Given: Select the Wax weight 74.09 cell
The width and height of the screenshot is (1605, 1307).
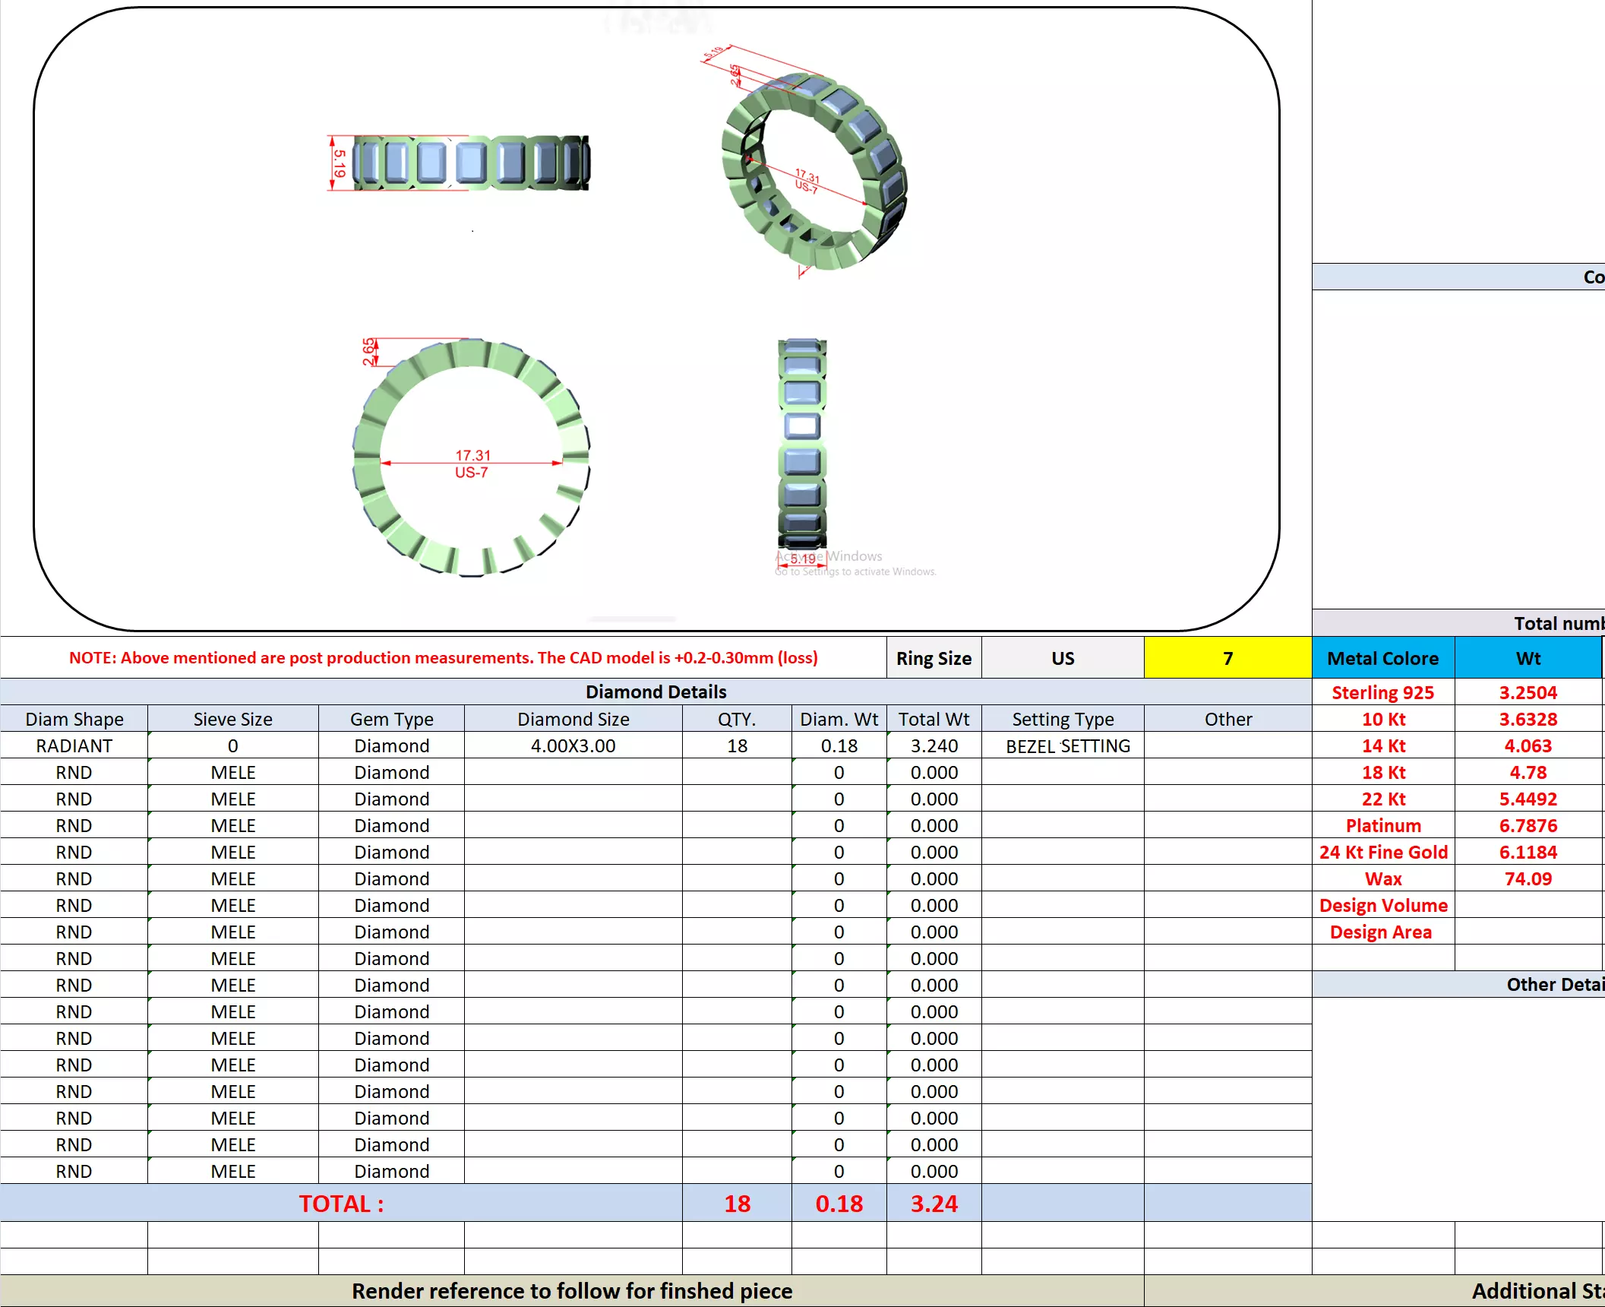Looking at the screenshot, I should [x=1528, y=878].
